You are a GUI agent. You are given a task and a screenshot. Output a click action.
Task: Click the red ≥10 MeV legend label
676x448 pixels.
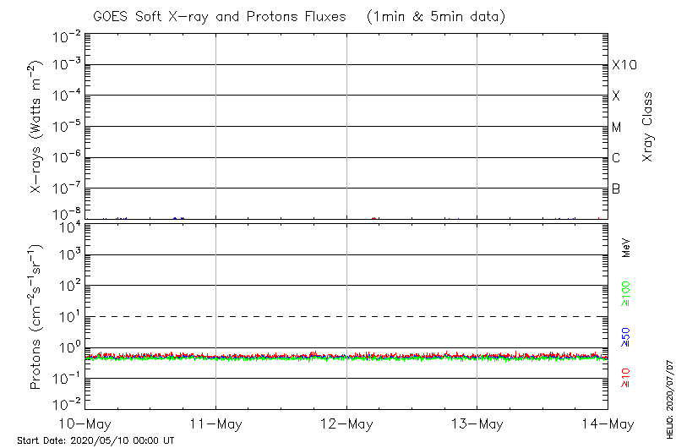(626, 377)
